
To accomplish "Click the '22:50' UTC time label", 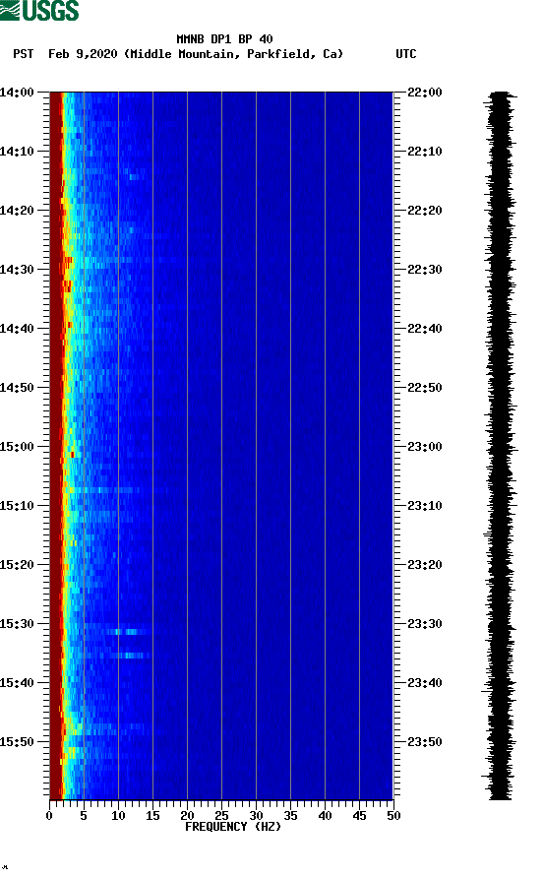I will coord(425,388).
